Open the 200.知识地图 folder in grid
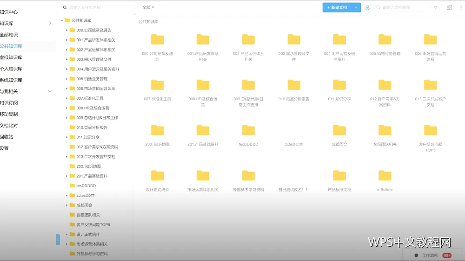This screenshot has width=465, height=261. tap(157, 130)
